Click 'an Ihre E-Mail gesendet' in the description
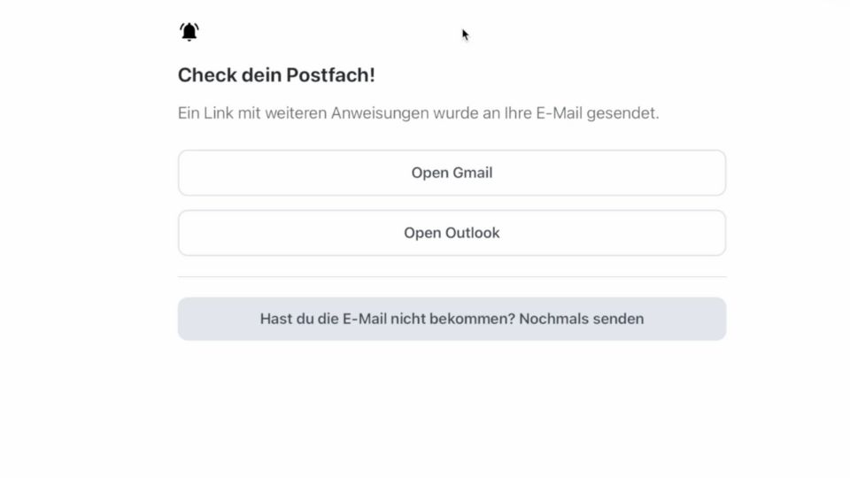Image resolution: width=850 pixels, height=478 pixels. (x=570, y=113)
